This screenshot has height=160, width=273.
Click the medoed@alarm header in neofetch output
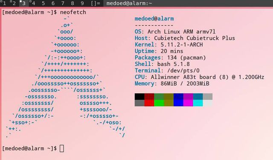pos(154,18)
